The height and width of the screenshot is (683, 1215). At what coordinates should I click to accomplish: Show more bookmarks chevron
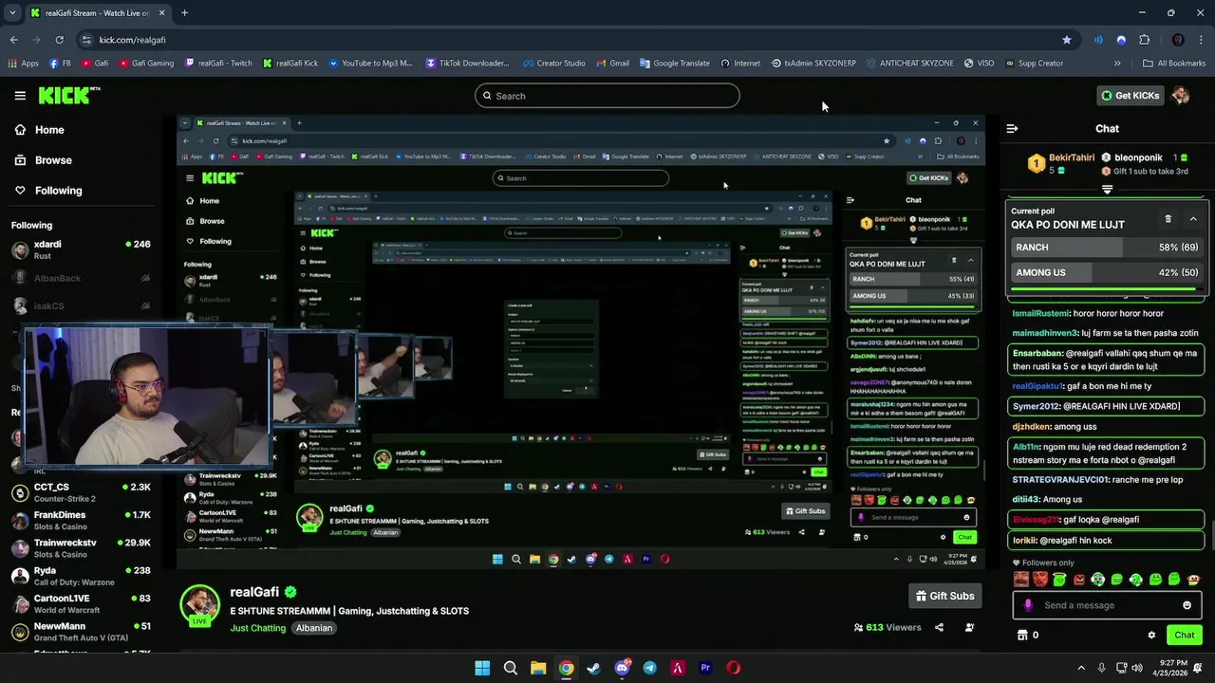1117,64
